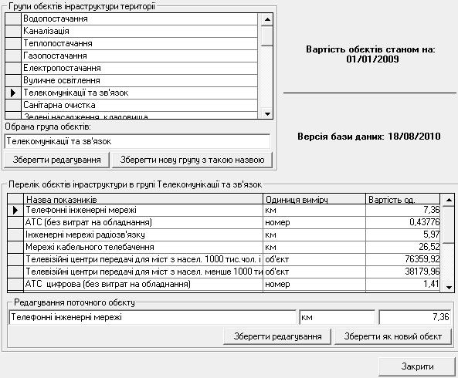This screenshot has width=458, height=378.
Task: Click the cost value 5,97
Action: pos(432,235)
